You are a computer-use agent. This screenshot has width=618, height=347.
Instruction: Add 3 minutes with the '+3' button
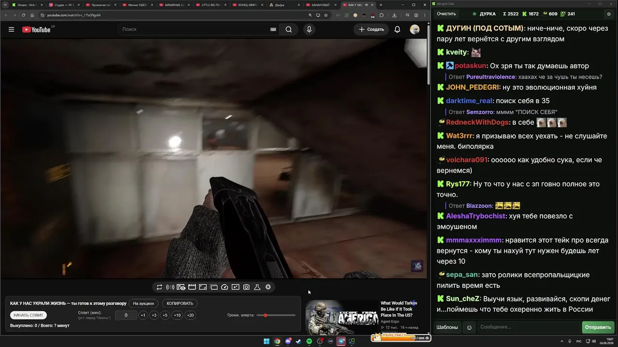coord(154,316)
